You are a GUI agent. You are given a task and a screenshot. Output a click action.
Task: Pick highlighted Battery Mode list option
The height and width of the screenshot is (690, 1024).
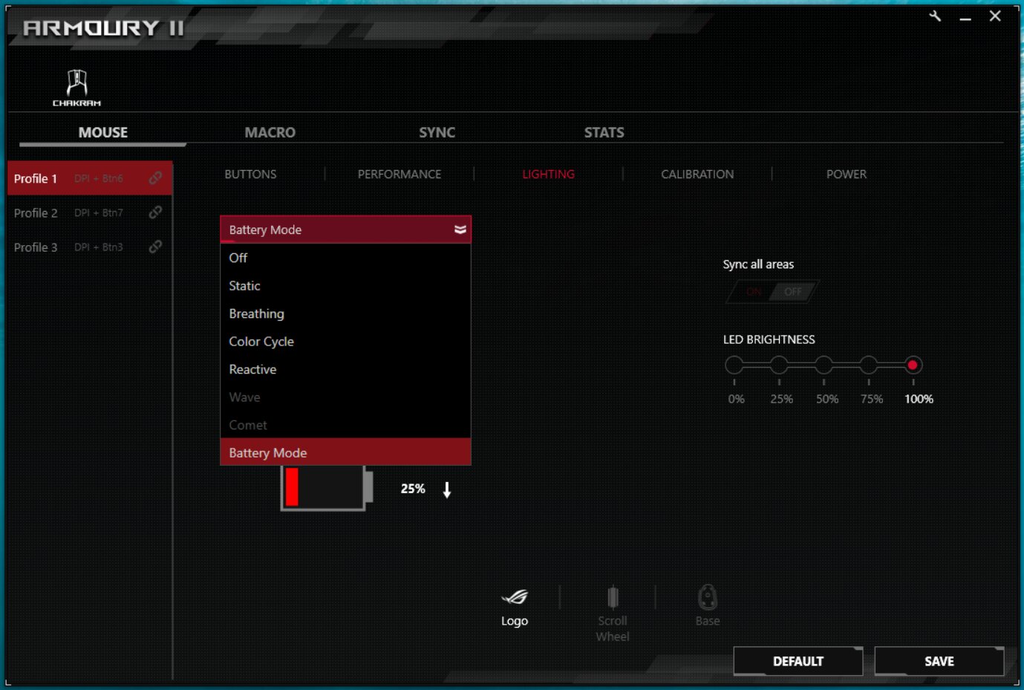[x=345, y=452]
